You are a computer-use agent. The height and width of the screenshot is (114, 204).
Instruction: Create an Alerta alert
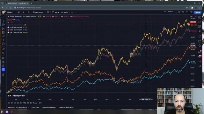[55, 12]
